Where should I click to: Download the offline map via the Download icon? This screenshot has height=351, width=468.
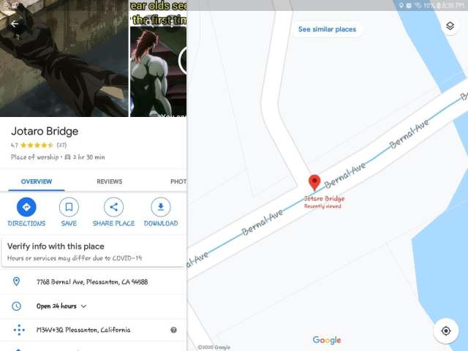161,208
